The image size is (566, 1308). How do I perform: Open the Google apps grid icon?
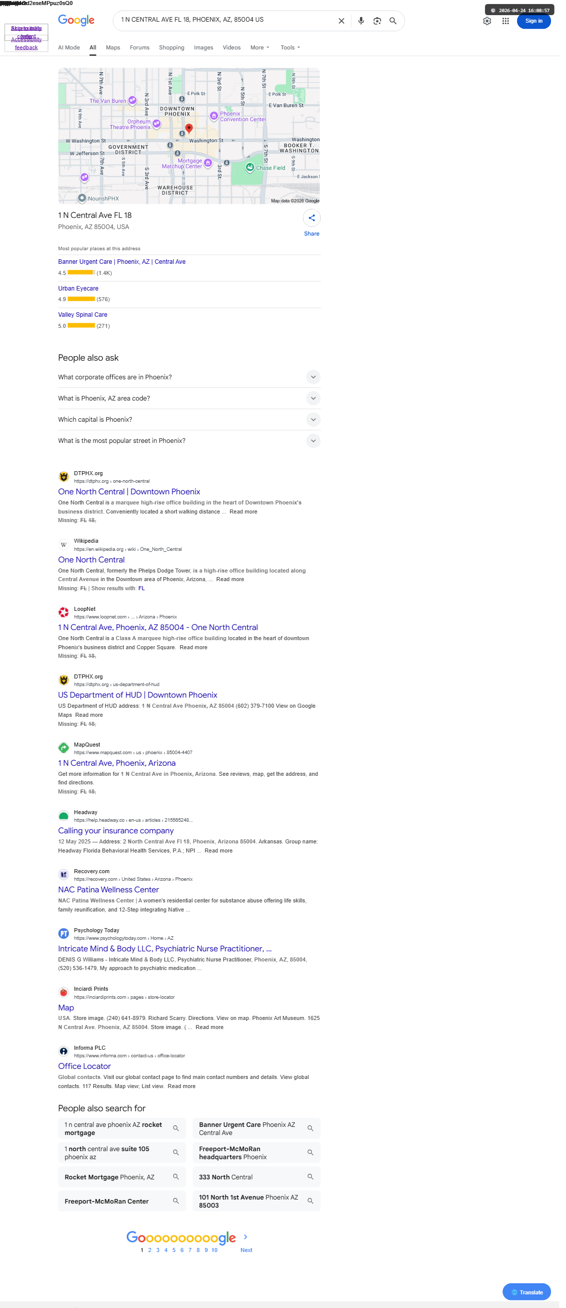coord(511,21)
